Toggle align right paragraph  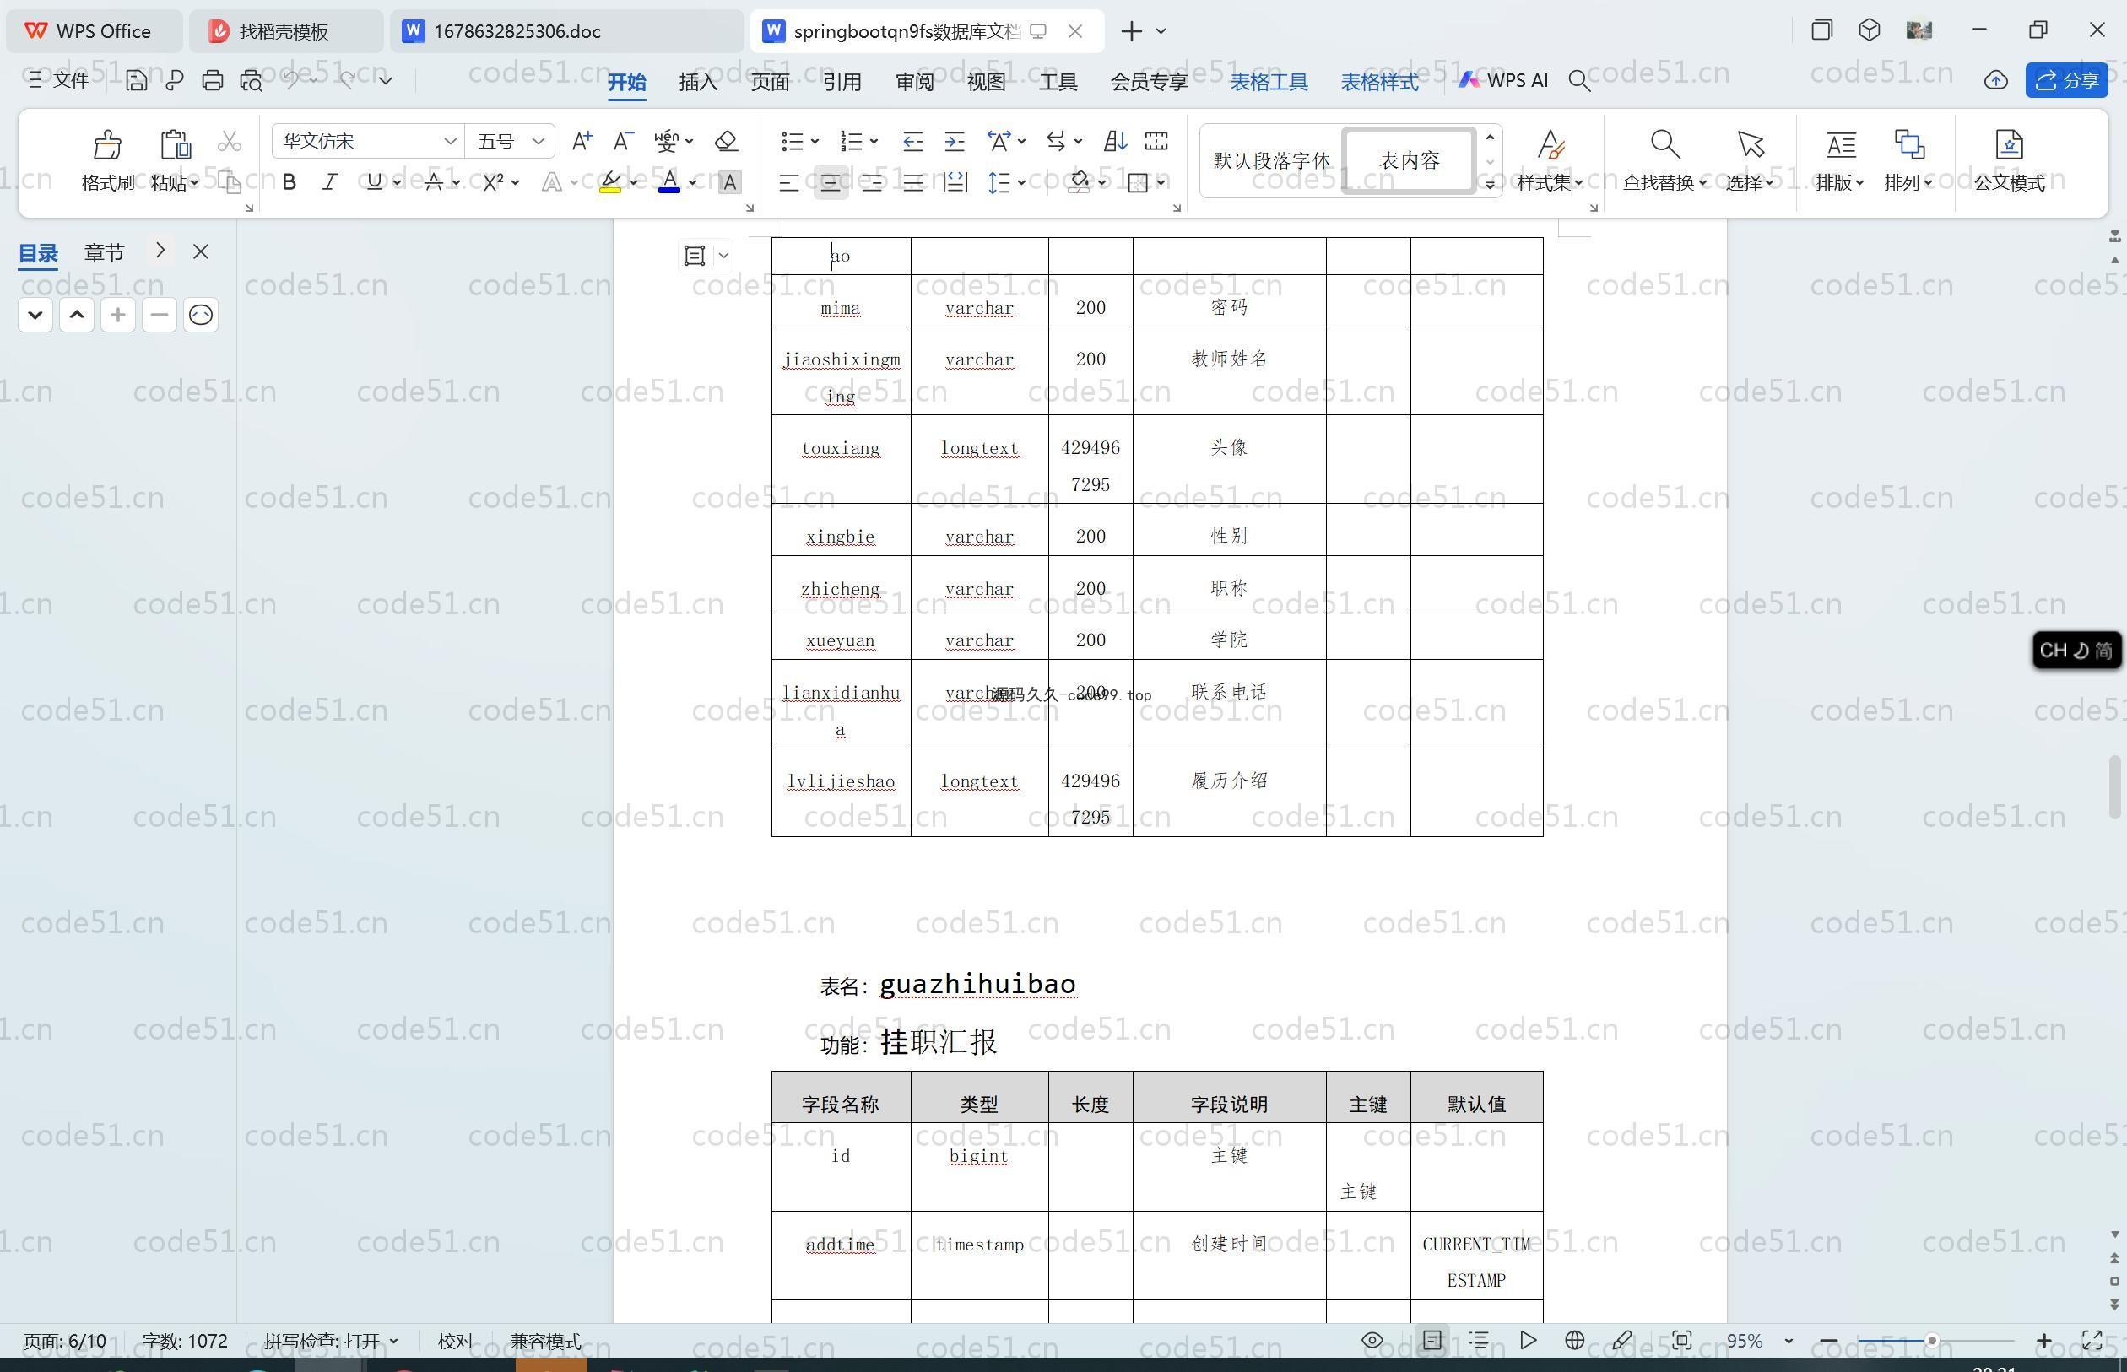871,182
